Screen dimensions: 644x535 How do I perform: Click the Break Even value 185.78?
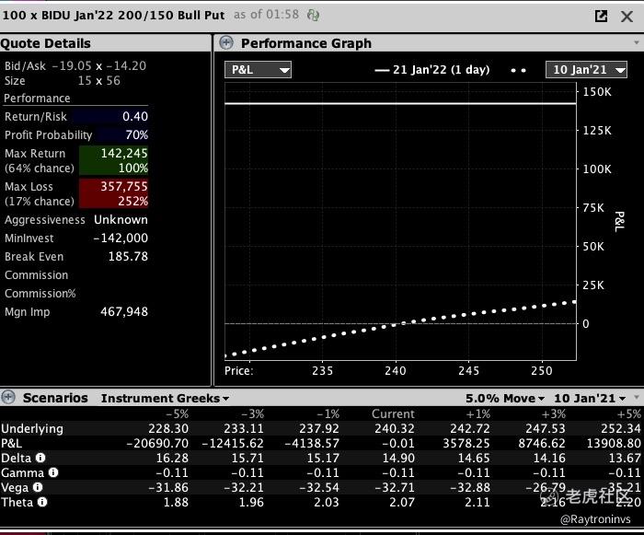128,257
